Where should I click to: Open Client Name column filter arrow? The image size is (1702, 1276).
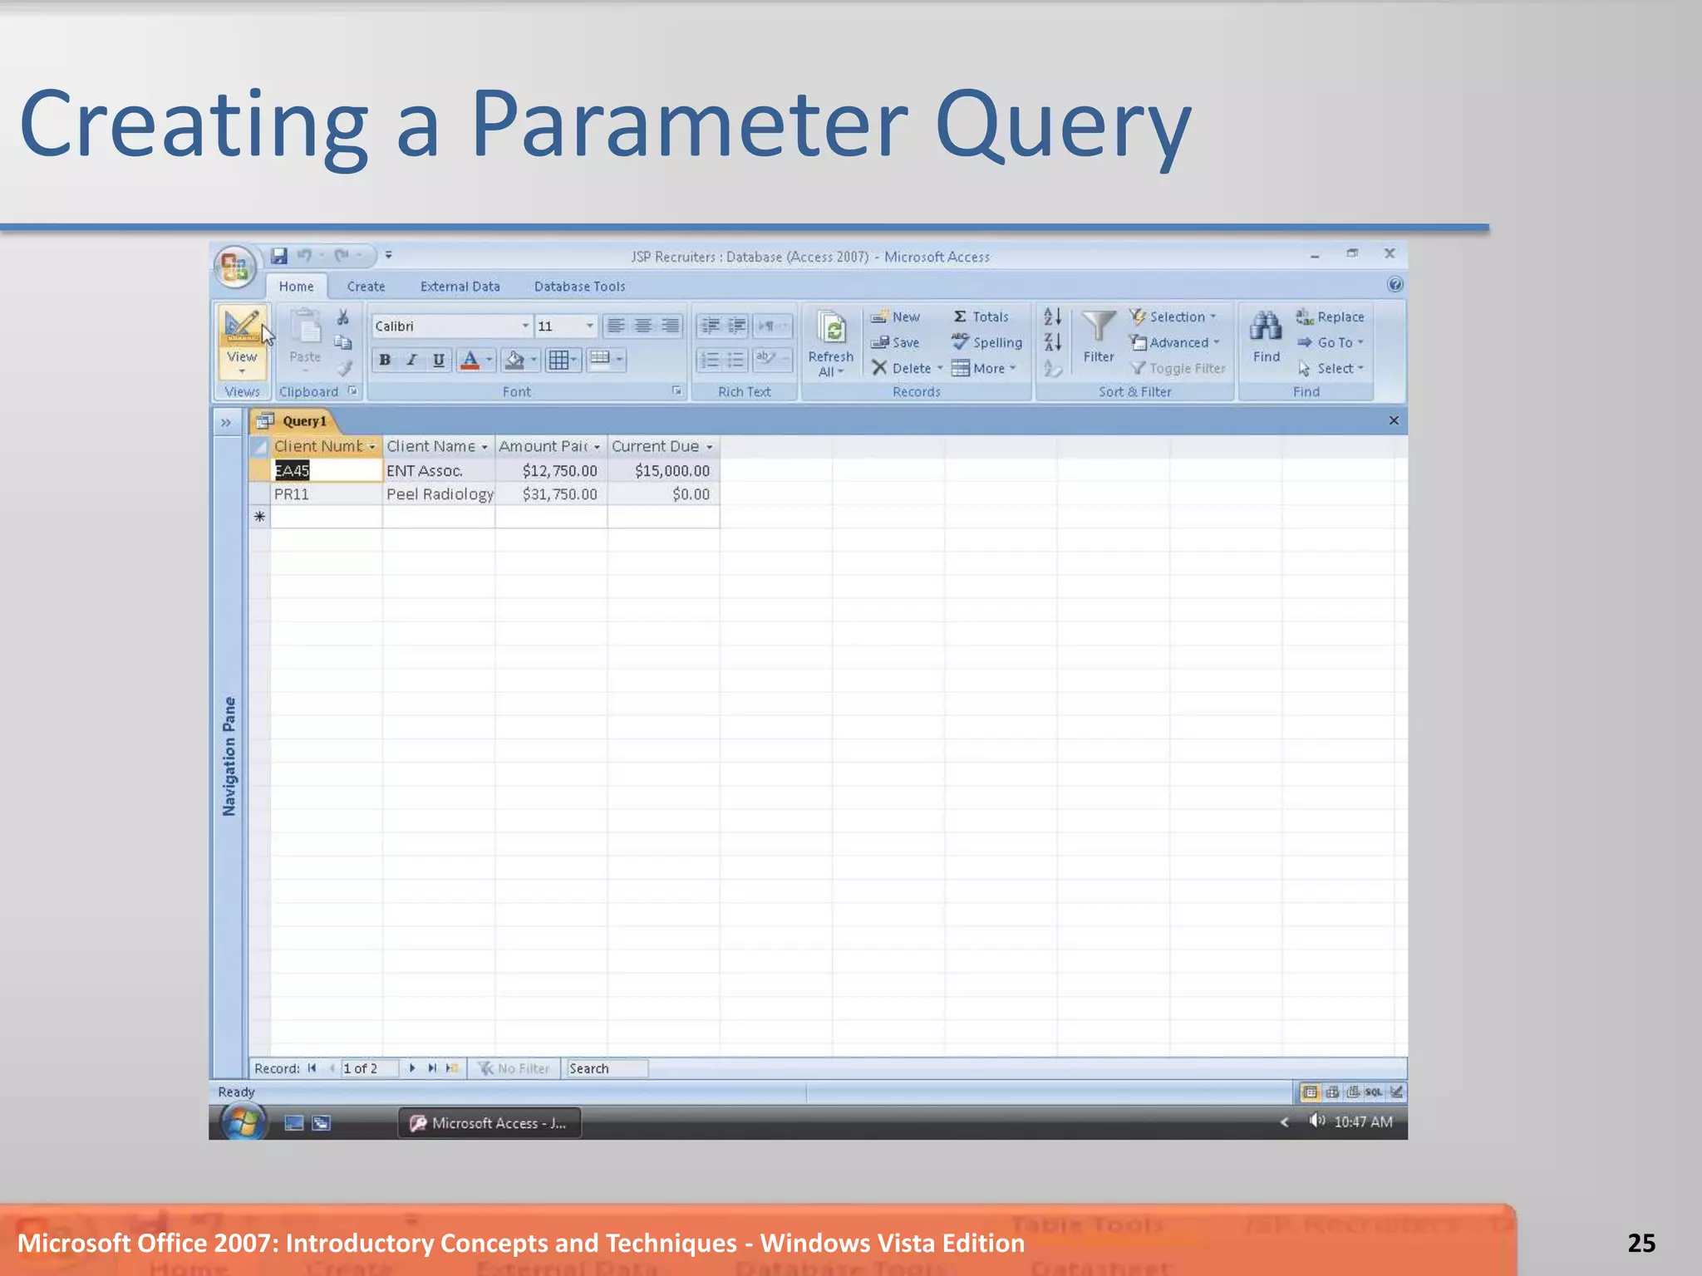(x=485, y=447)
